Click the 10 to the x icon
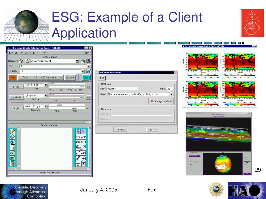Image resolution: width=266 pixels, height=199 pixels. coord(78,158)
